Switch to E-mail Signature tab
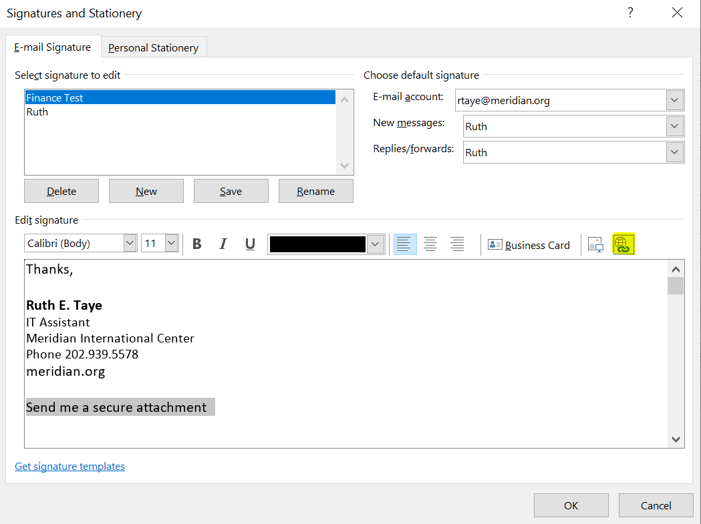Viewport: 701px width, 524px height. [x=53, y=47]
